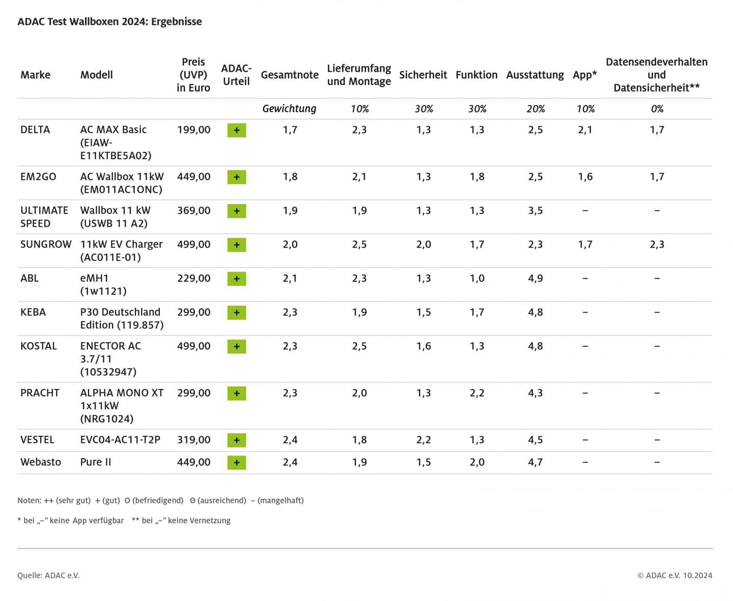Image resolution: width=733 pixels, height=601 pixels.
Task: Select the PRACHT green plus rating icon
Action: pos(236,394)
